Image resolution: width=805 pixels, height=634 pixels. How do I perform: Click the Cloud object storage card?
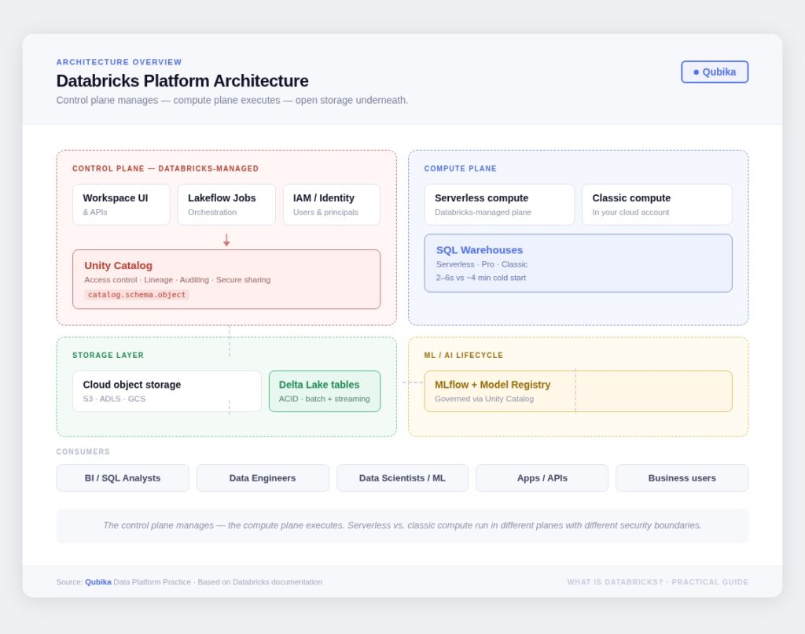[x=167, y=391]
